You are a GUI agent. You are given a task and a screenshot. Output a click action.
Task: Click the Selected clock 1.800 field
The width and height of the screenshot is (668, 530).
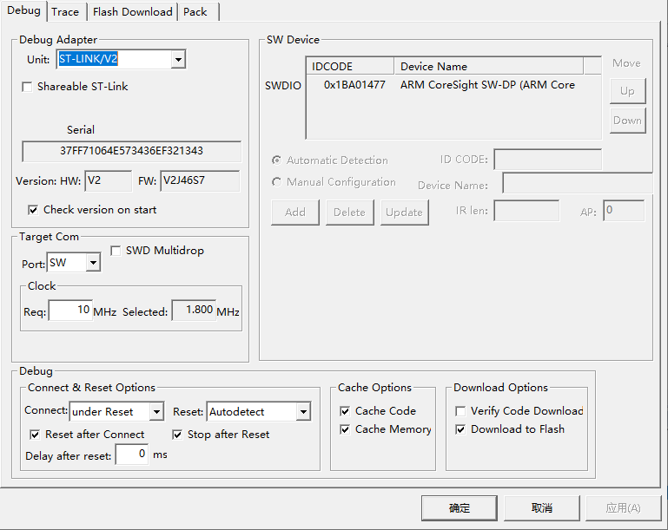pyautogui.click(x=194, y=310)
